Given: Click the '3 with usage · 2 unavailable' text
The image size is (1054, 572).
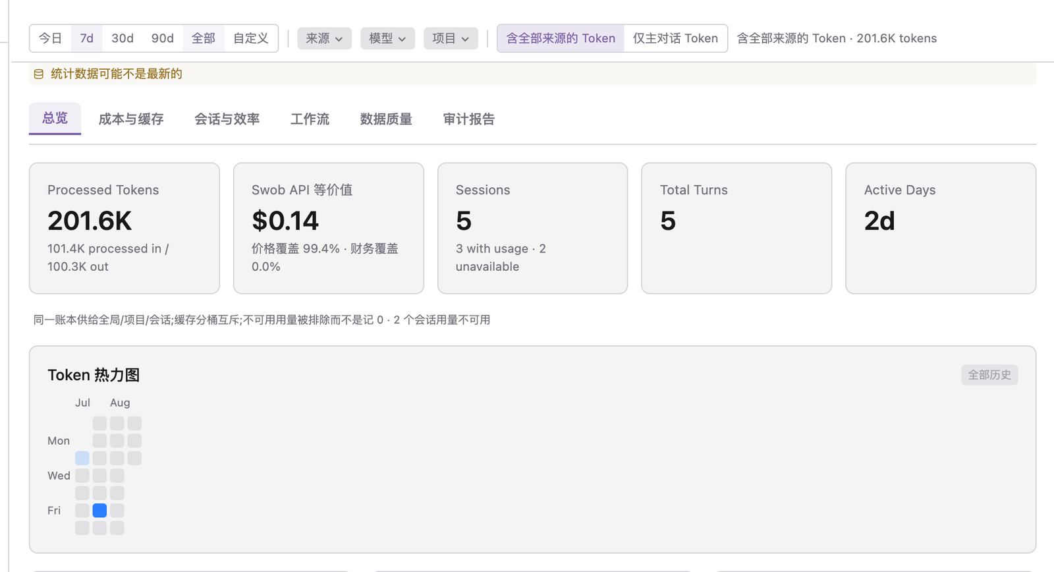Looking at the screenshot, I should [501, 258].
